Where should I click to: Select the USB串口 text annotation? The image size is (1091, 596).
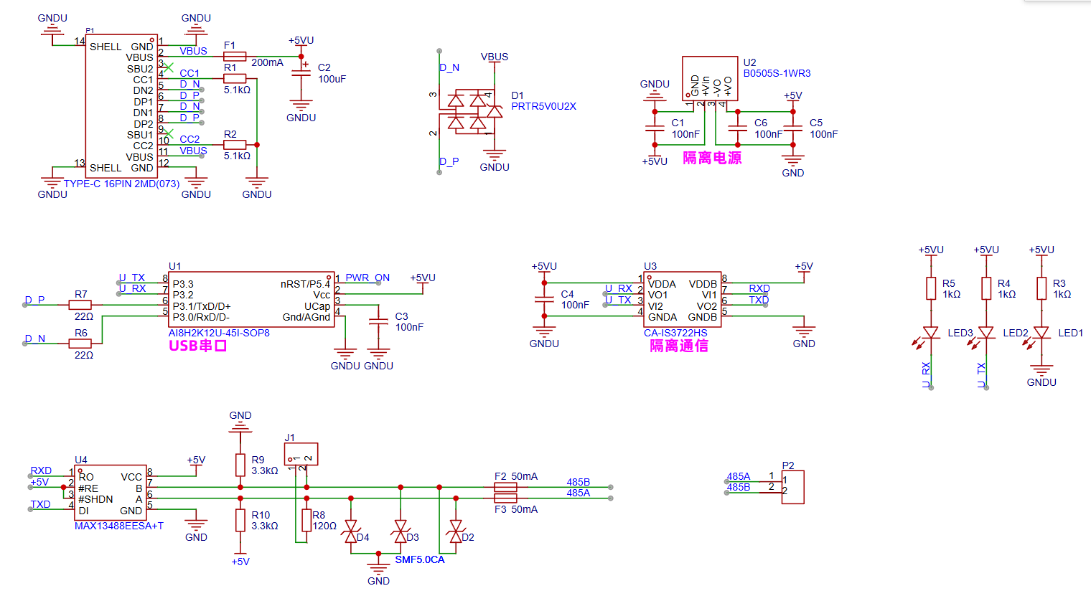point(196,346)
